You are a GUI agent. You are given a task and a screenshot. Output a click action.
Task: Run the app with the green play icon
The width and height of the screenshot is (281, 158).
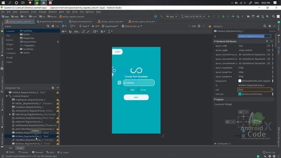coord(209,17)
